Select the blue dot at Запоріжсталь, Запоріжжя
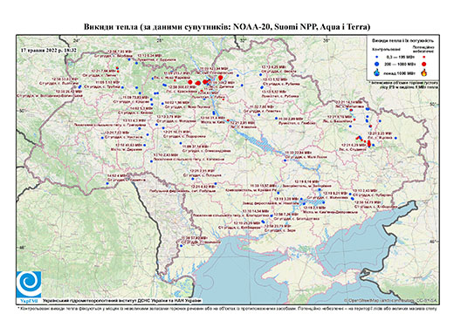Image resolution: width=454 pixels, height=321 pixels. 320,189
